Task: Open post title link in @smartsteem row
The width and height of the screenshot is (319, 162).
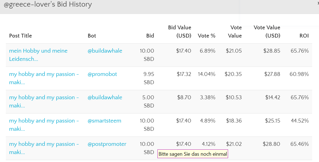Action: [44, 125]
